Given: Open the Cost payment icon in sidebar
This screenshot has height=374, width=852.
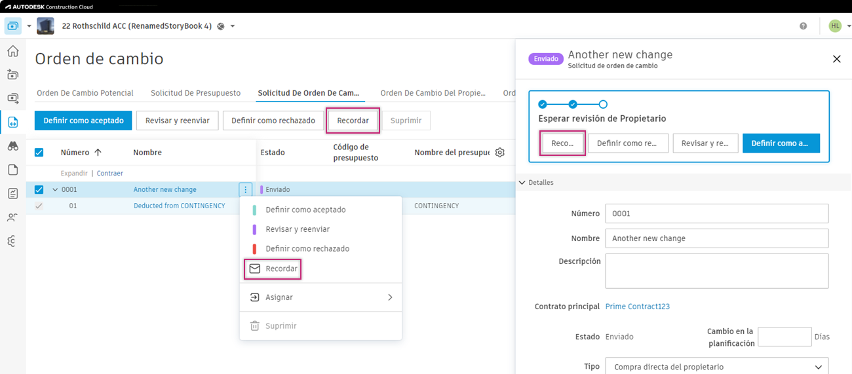Looking at the screenshot, I should click(12, 98).
